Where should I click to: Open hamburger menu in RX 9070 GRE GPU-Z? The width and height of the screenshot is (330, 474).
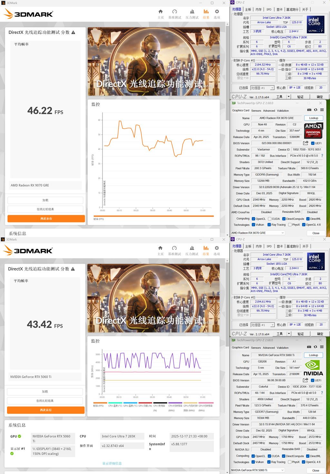click(322, 110)
